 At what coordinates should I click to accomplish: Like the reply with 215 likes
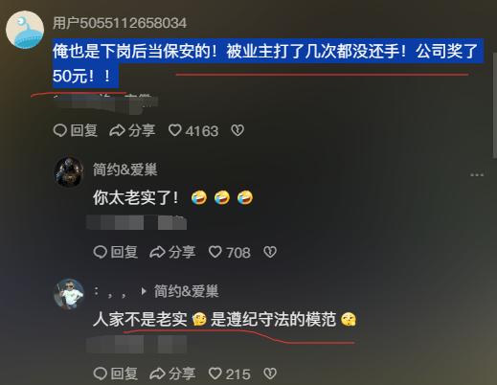[229, 374]
